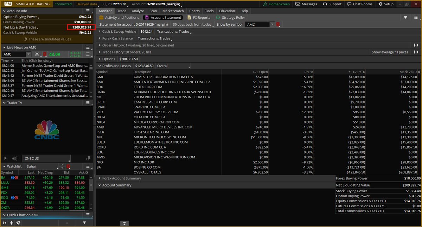Screen dimensions: 422x227
Task: Toggle Show average fill prices
Action: click(390, 52)
